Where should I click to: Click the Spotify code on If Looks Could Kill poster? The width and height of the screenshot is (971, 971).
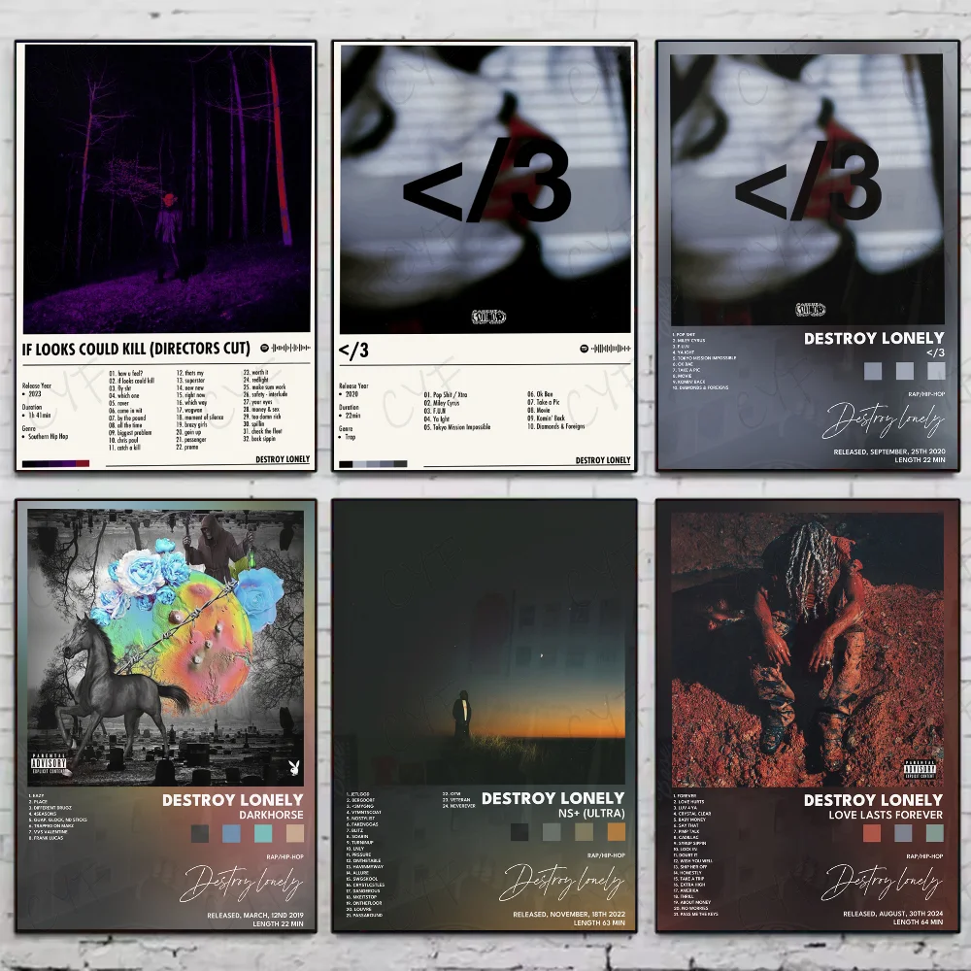[285, 348]
